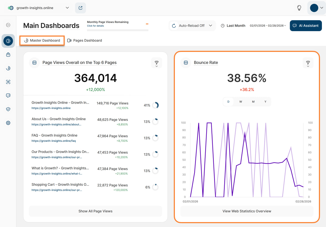
Task: Open the date range 02/01/2026 - 02/28/2026 picker
Action: pos(268,26)
